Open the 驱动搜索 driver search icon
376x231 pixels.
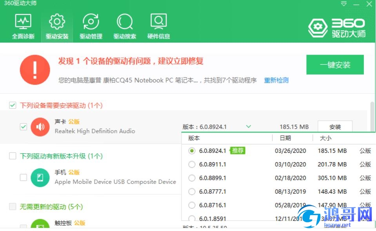coord(125,21)
